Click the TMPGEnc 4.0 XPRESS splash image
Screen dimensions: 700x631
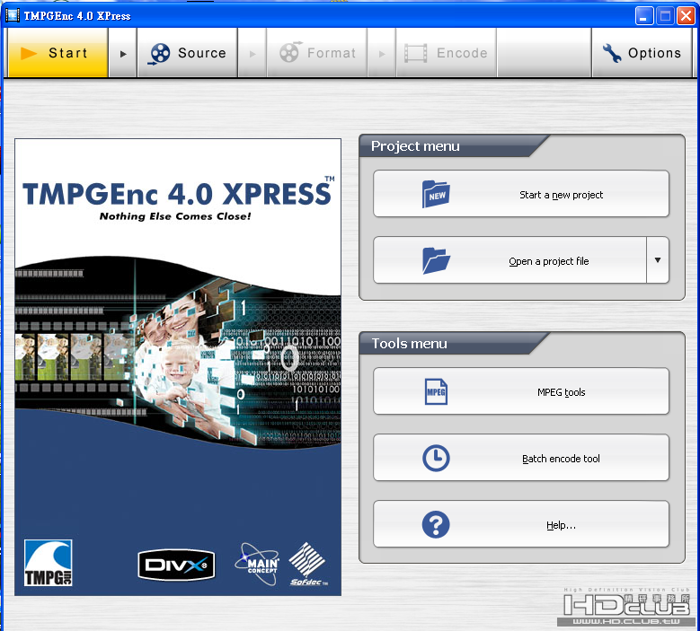(178, 367)
